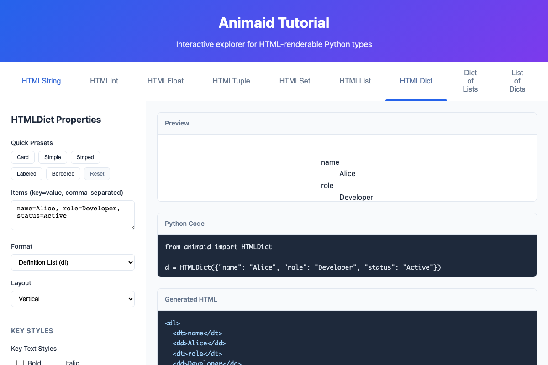Click the Python Code panel header
This screenshot has height=365, width=548.
pyautogui.click(x=184, y=223)
